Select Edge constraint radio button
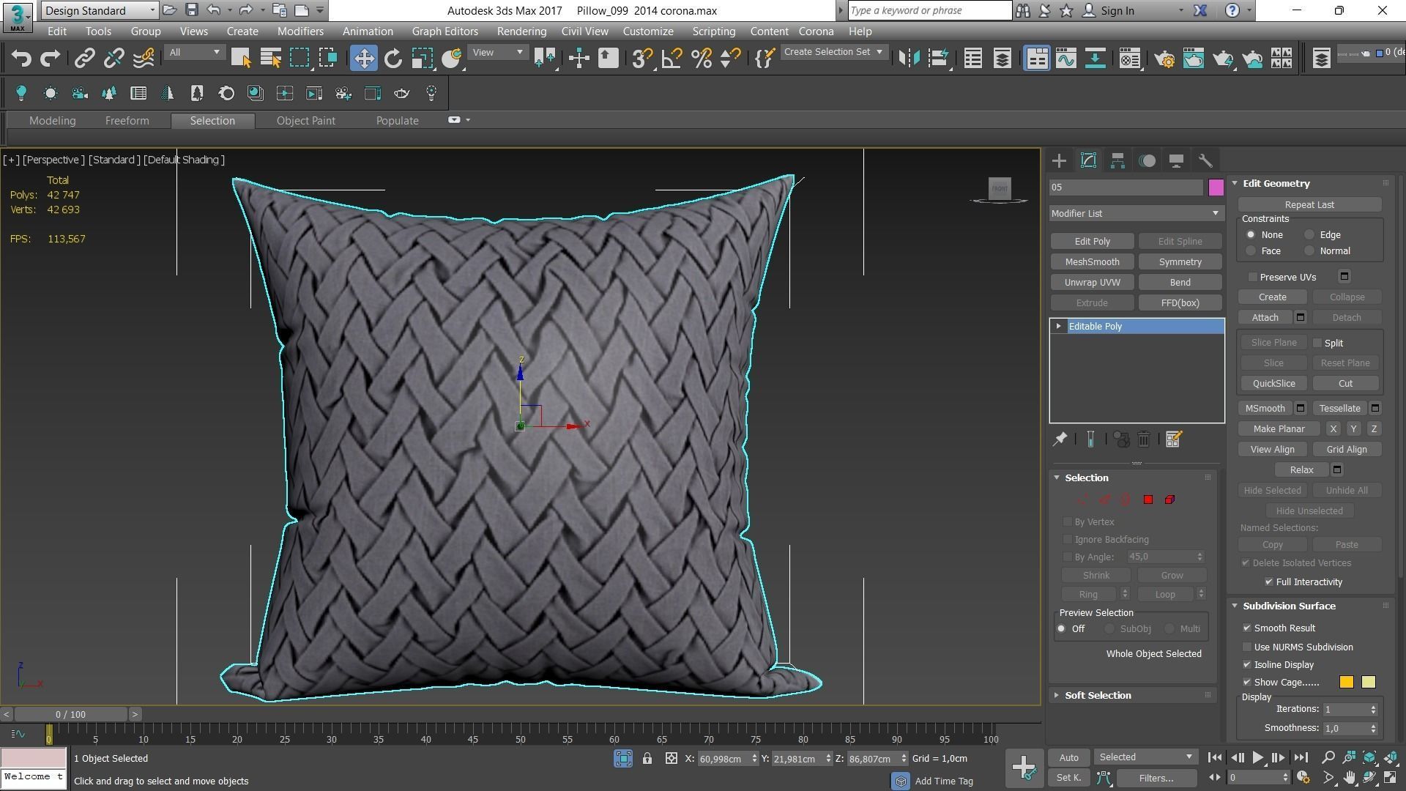Viewport: 1406px width, 791px height. (x=1309, y=235)
